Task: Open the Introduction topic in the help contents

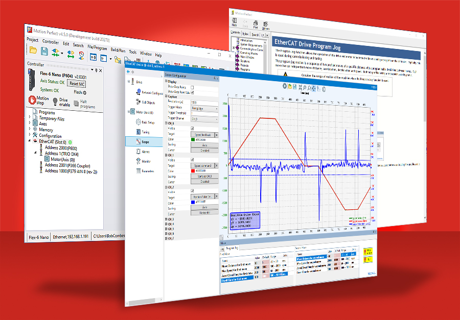Action: (246, 40)
